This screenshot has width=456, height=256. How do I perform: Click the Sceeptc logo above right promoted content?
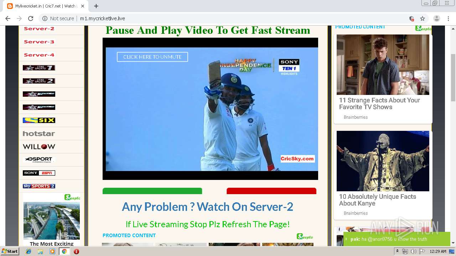point(423,28)
